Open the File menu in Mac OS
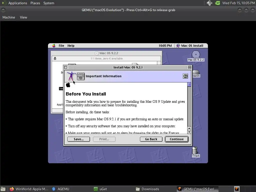256x192 pixels. (61, 46)
